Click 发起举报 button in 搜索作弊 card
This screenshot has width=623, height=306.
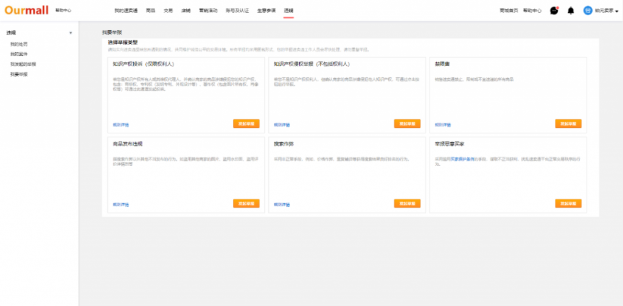tap(407, 203)
